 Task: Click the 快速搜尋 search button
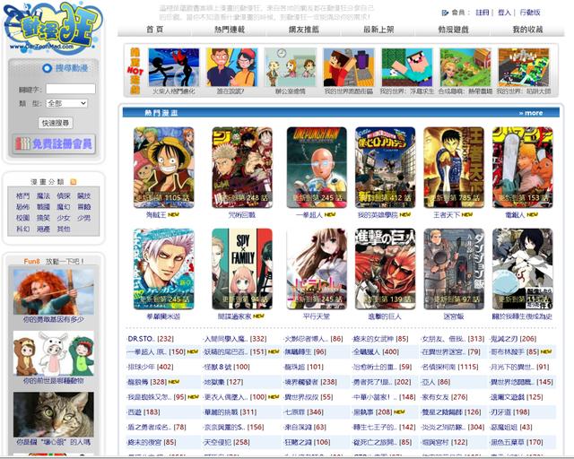[x=56, y=123]
